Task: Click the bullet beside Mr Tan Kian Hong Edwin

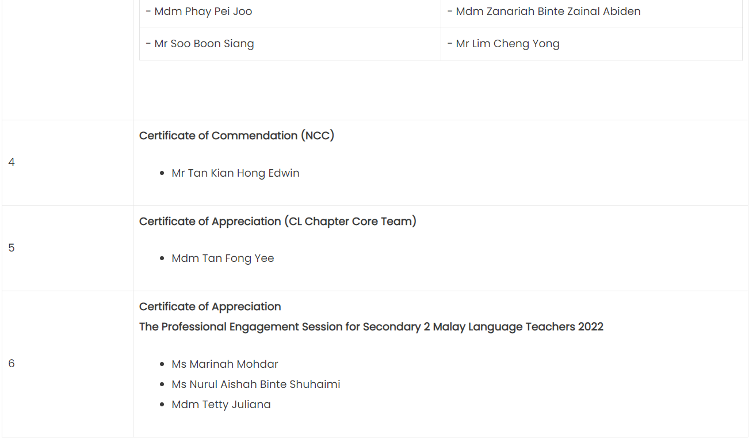Action: point(163,174)
